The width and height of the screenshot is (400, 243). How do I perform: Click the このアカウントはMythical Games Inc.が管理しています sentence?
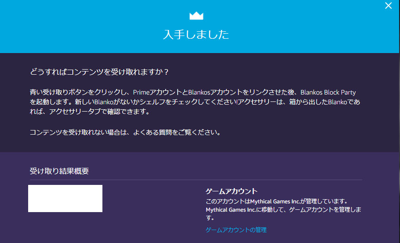point(277,201)
